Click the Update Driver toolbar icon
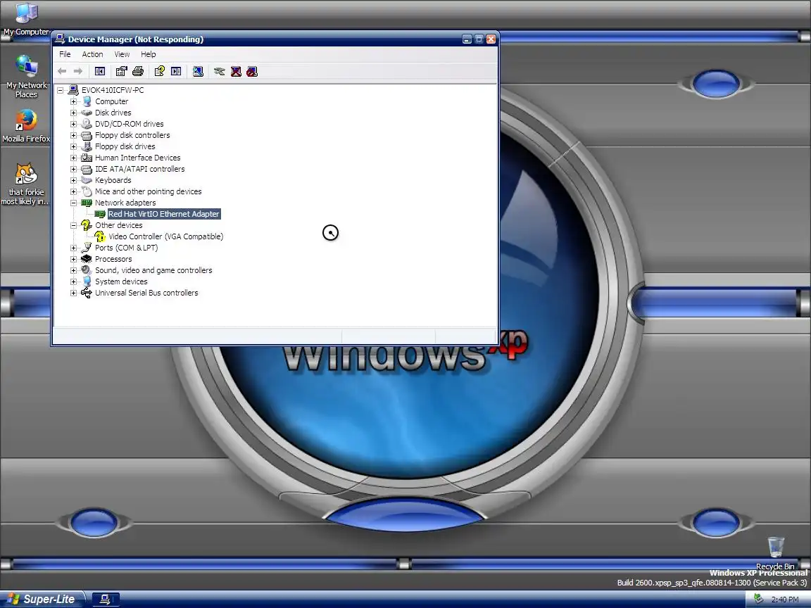811x608 pixels. (x=220, y=71)
